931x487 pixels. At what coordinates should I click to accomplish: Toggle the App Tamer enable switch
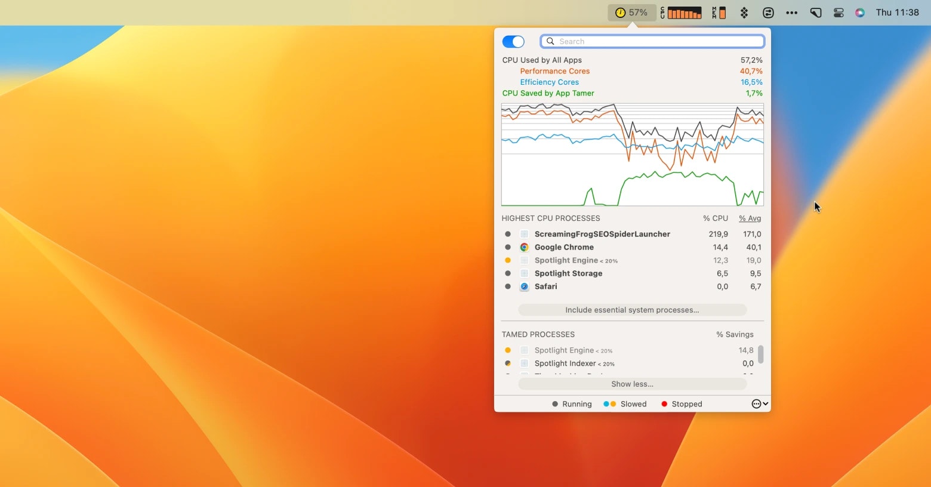pos(513,41)
